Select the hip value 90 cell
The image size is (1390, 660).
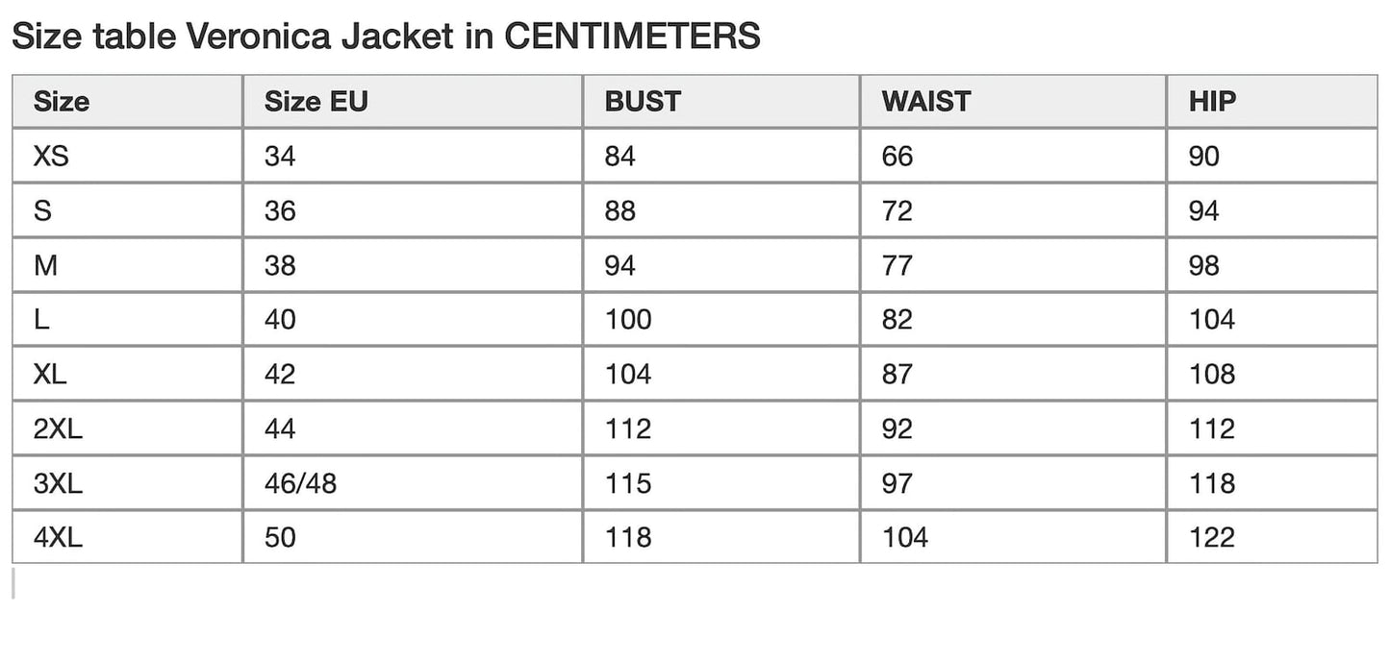click(1204, 156)
